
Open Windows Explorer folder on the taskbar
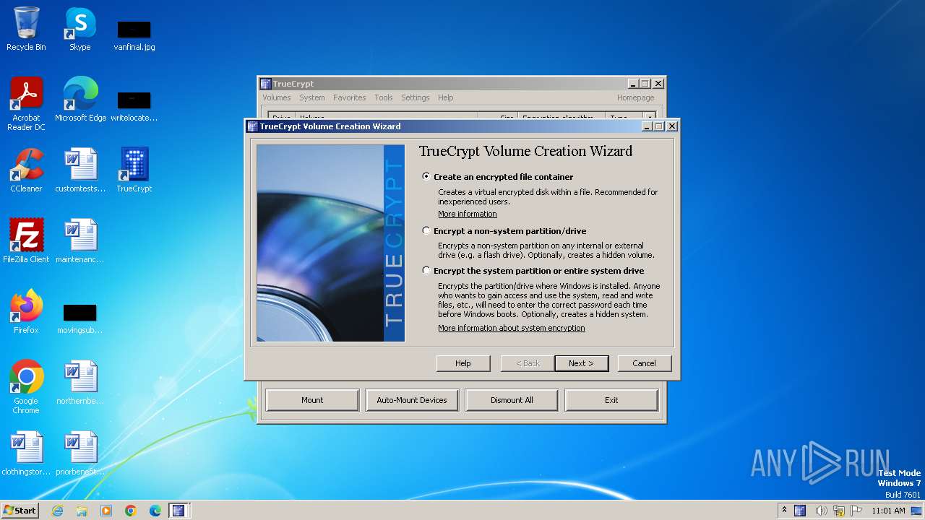click(x=82, y=511)
